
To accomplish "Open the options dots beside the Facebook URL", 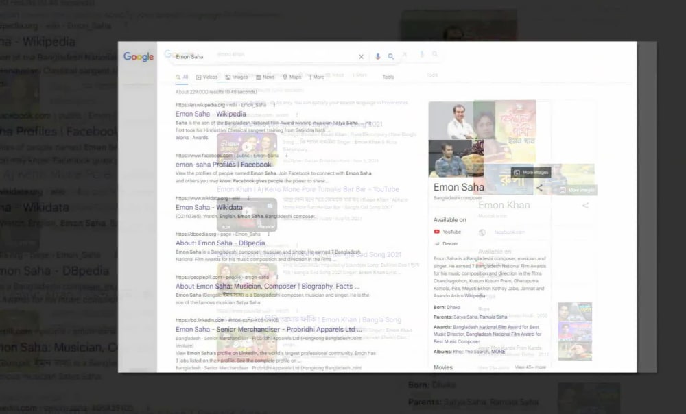I will point(287,155).
